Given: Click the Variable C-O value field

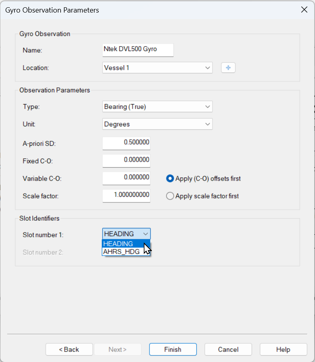Looking at the screenshot, I should 126,178.
